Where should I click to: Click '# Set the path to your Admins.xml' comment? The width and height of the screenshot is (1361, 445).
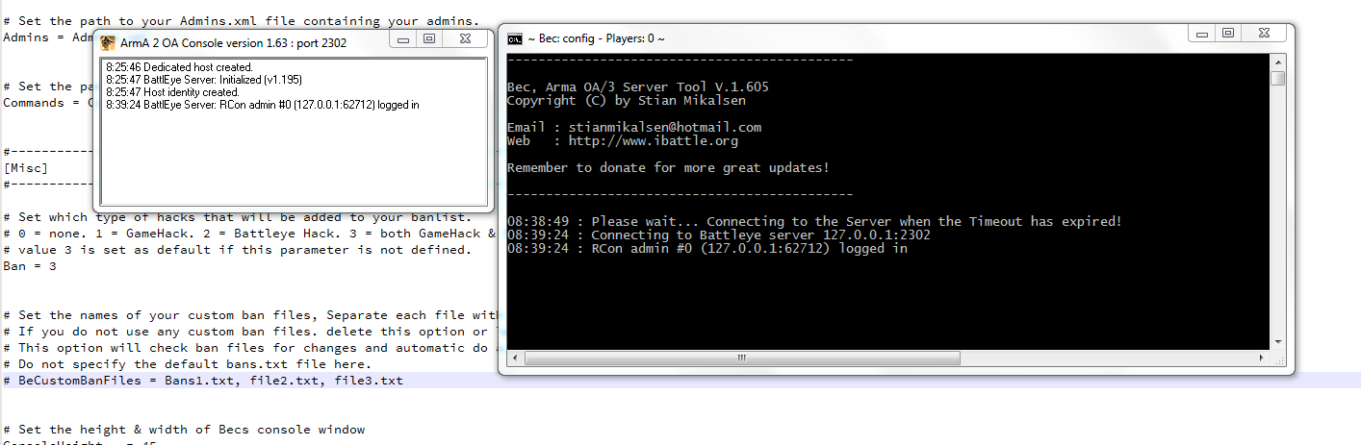click(242, 21)
